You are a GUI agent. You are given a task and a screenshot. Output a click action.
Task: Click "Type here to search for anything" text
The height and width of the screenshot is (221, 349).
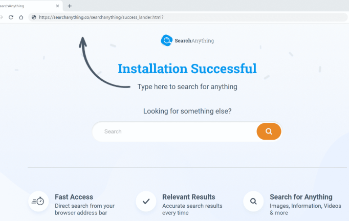187,87
